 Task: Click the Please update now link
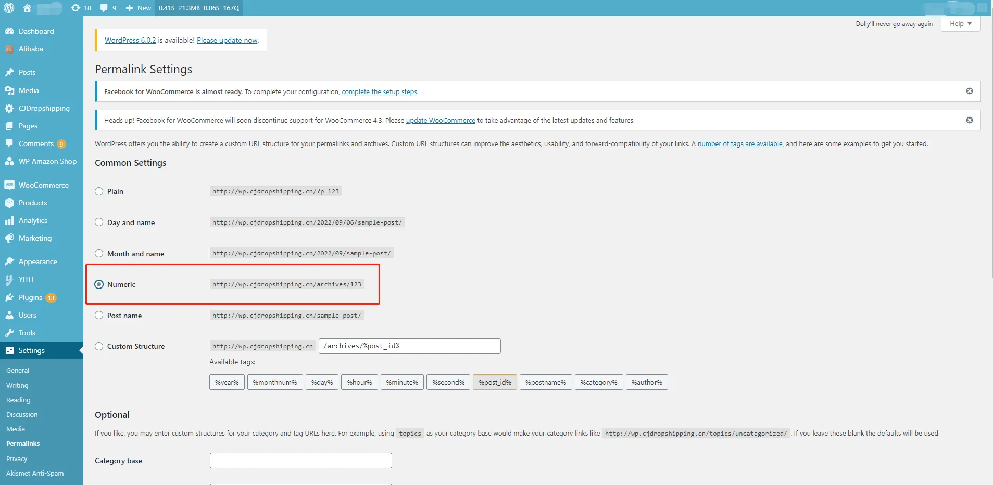coord(227,40)
